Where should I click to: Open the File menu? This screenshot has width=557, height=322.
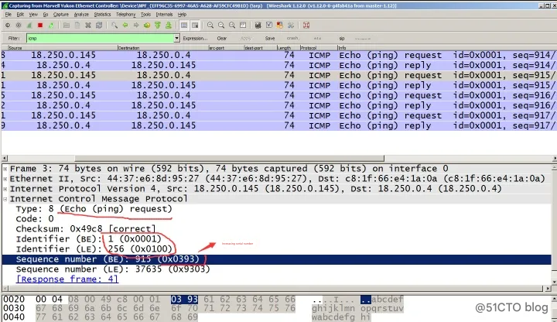[x=9, y=15]
